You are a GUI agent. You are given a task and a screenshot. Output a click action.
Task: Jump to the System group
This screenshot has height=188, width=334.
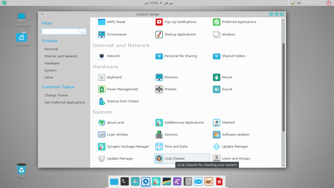(50, 70)
